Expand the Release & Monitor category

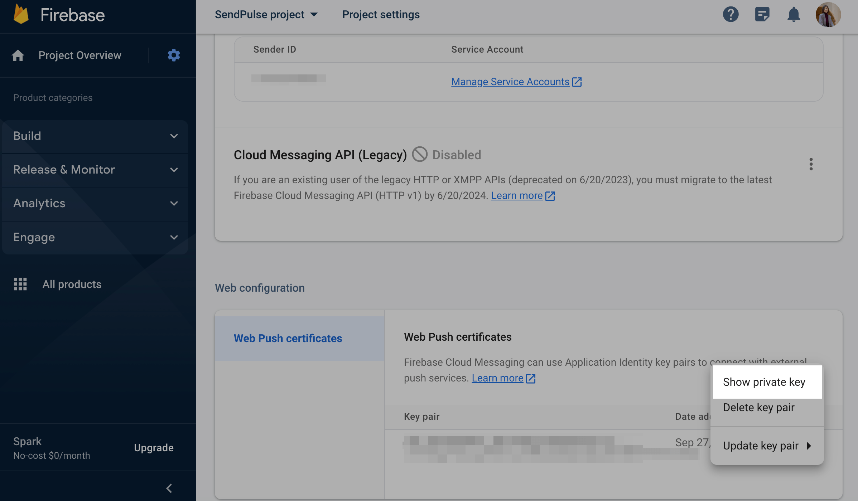coord(95,170)
